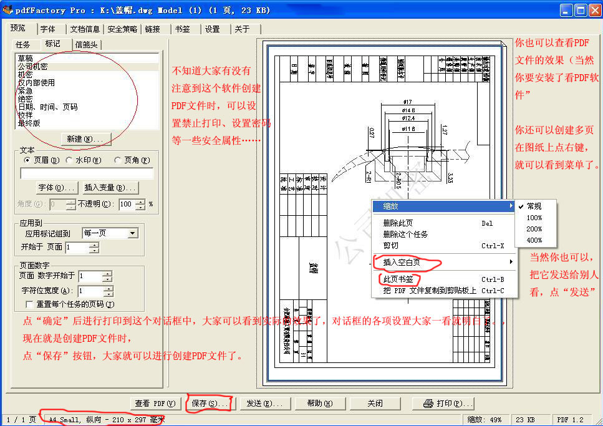This screenshot has height=426, width=603.
Task: Click the 插入变量(B)... button
Action: point(111,188)
